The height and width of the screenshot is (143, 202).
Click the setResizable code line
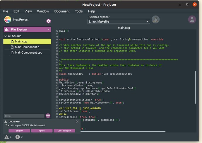pyautogui.click(x=78, y=117)
